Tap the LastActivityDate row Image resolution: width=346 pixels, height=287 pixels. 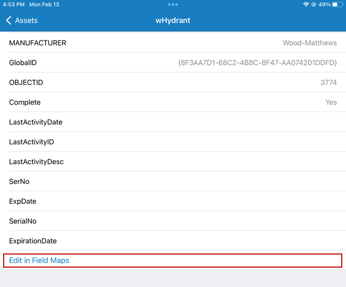[x=173, y=122]
